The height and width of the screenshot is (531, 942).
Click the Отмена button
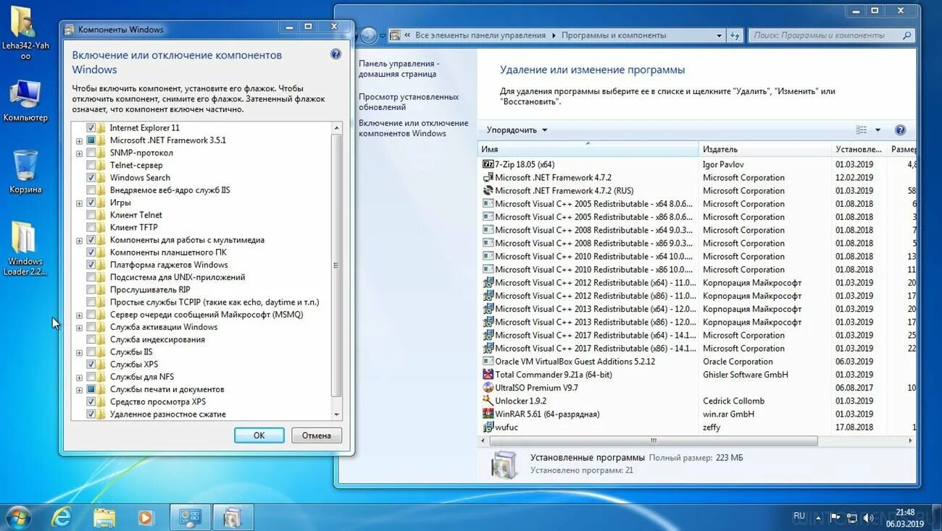click(x=317, y=436)
